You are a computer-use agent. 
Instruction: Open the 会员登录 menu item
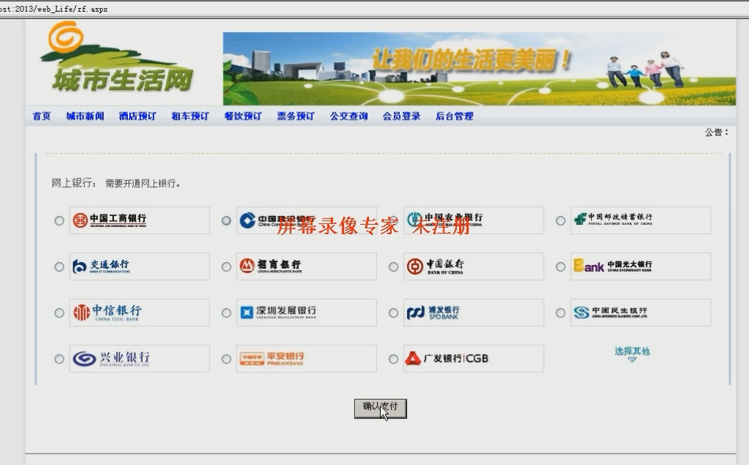point(402,116)
